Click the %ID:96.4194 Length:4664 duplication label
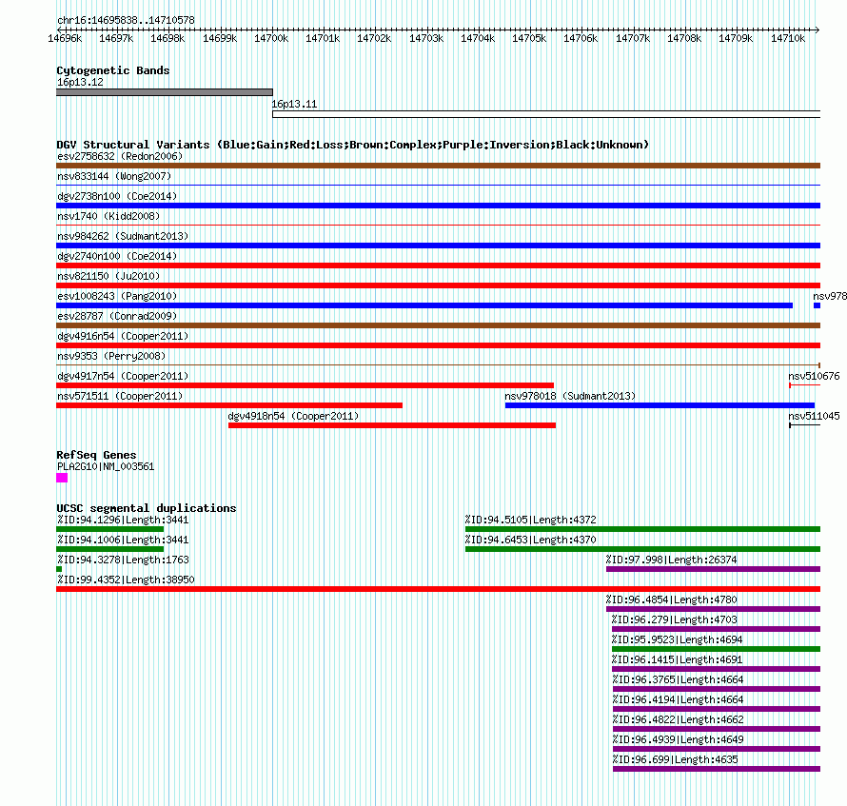Viewport: 847px width, 806px height. (x=678, y=699)
